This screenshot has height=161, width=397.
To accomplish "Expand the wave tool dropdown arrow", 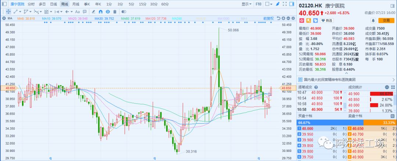I will click(x=41, y=12).
